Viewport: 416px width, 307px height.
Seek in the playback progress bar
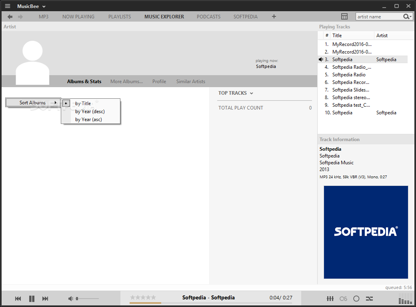(211, 303)
